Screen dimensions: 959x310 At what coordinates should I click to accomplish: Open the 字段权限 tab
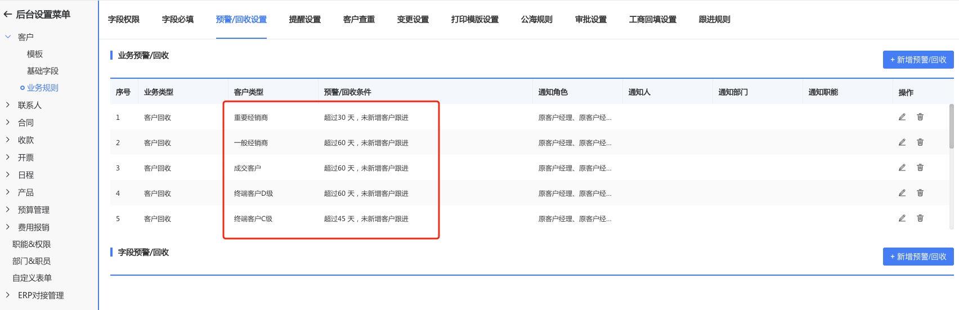tap(124, 20)
